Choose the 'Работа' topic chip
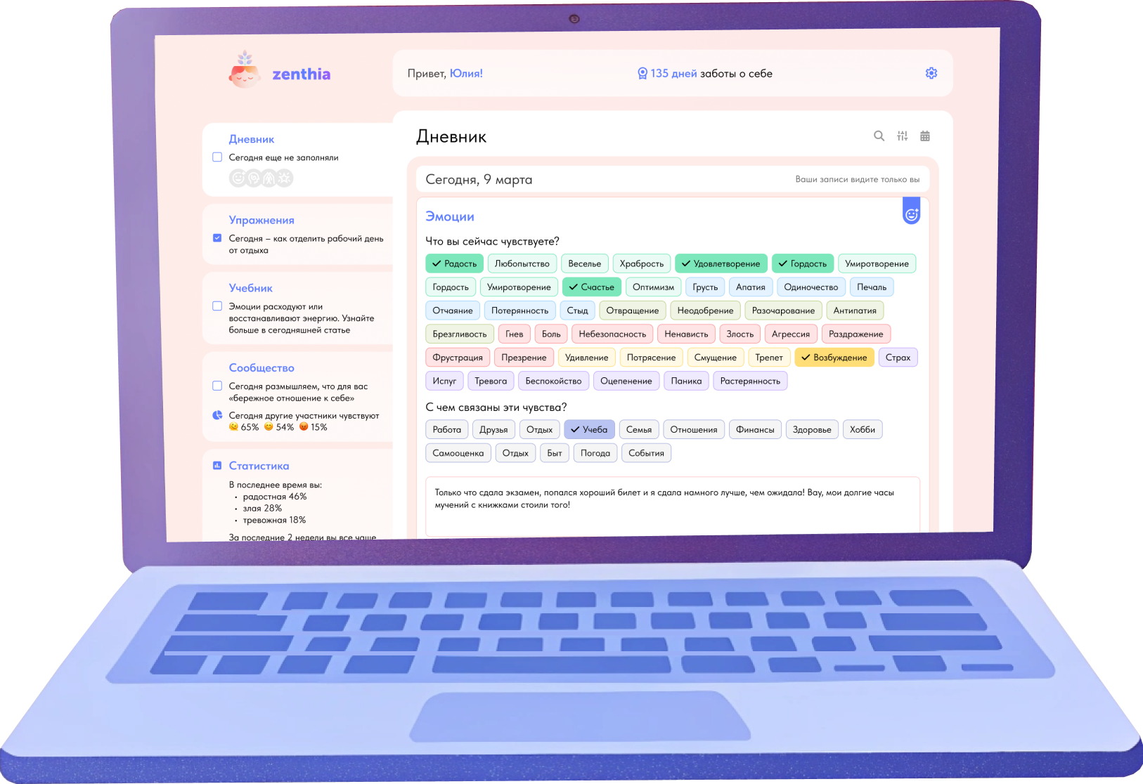 [446, 430]
